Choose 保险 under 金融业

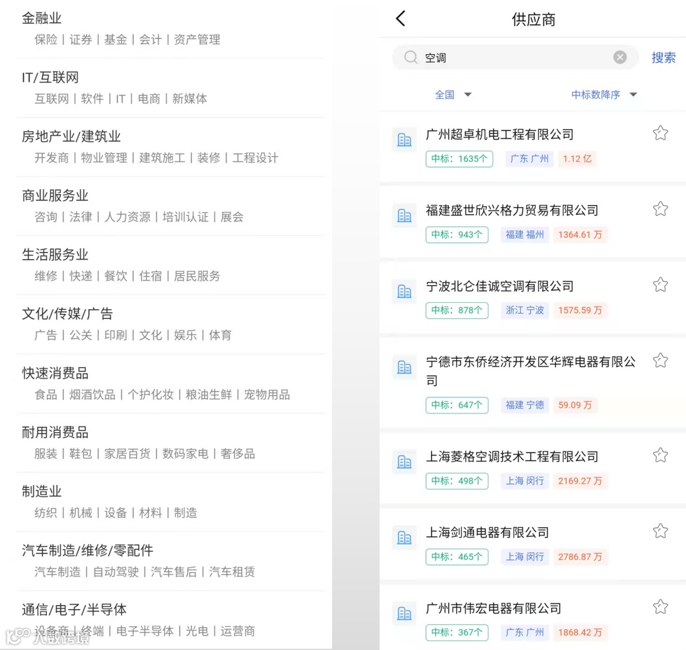[x=46, y=39]
